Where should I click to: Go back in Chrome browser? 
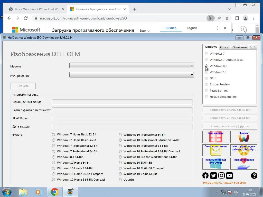(x=9, y=18)
